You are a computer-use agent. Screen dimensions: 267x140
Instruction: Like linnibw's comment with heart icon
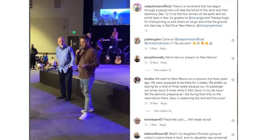point(233,80)
